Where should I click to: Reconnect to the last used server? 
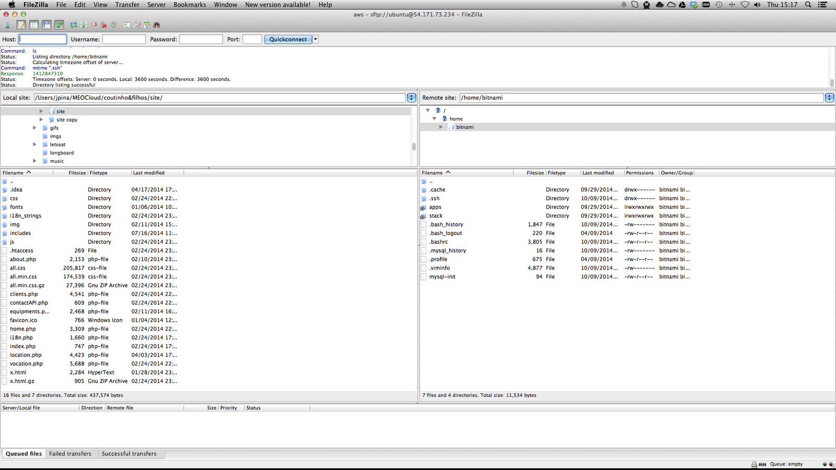113,25
